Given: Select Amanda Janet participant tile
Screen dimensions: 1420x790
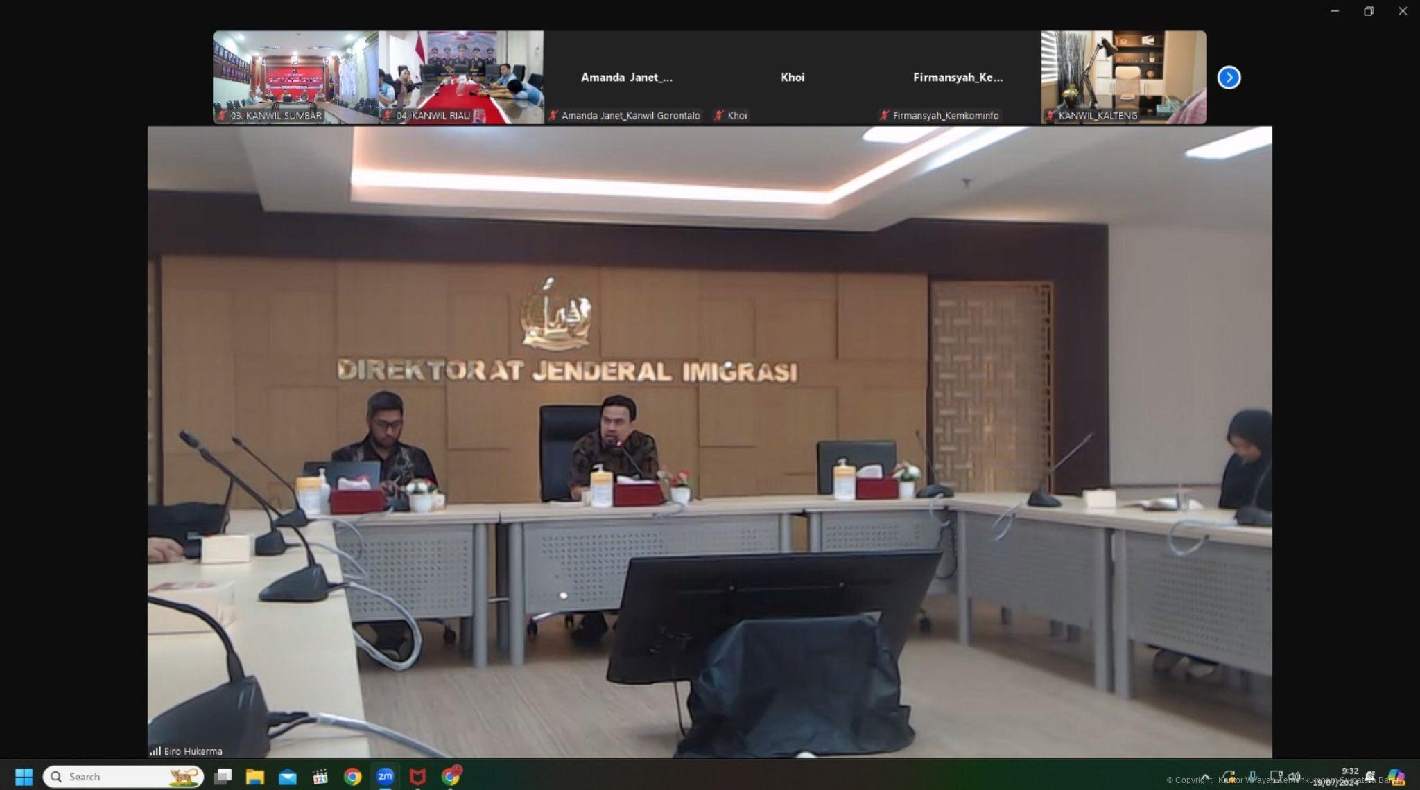Looking at the screenshot, I should point(626,77).
